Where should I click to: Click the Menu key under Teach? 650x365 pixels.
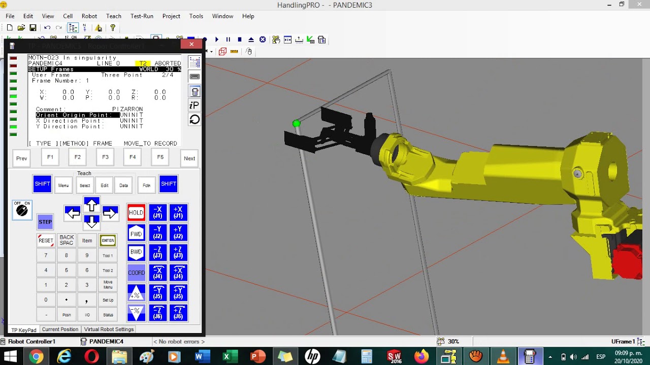click(x=63, y=185)
